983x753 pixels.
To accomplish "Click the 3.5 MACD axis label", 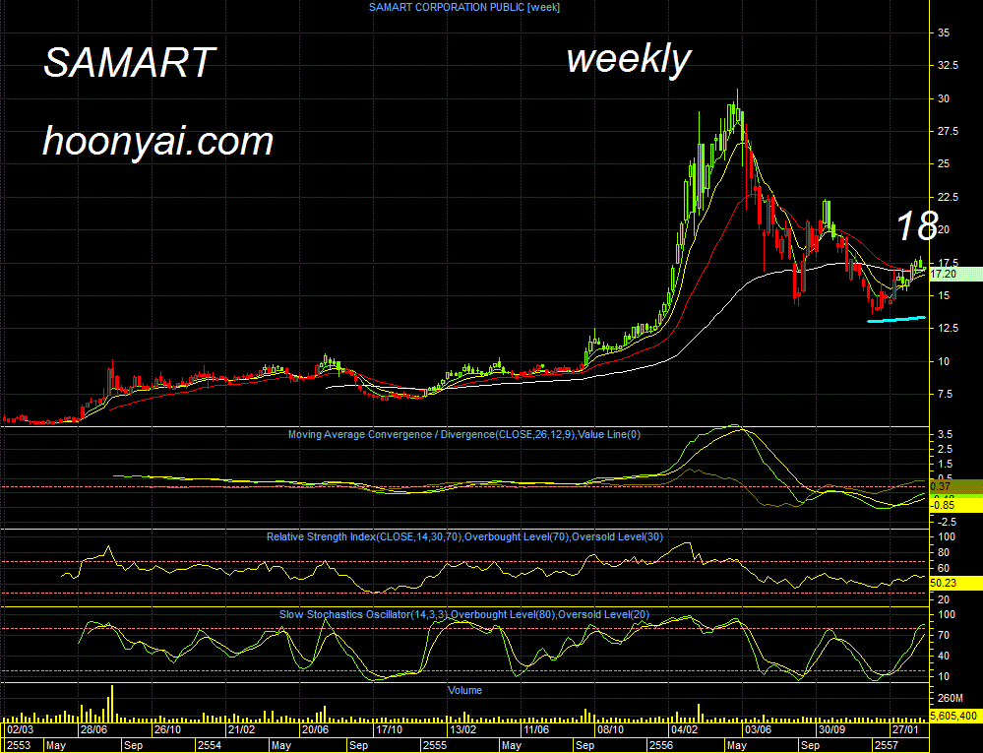I will coord(945,434).
